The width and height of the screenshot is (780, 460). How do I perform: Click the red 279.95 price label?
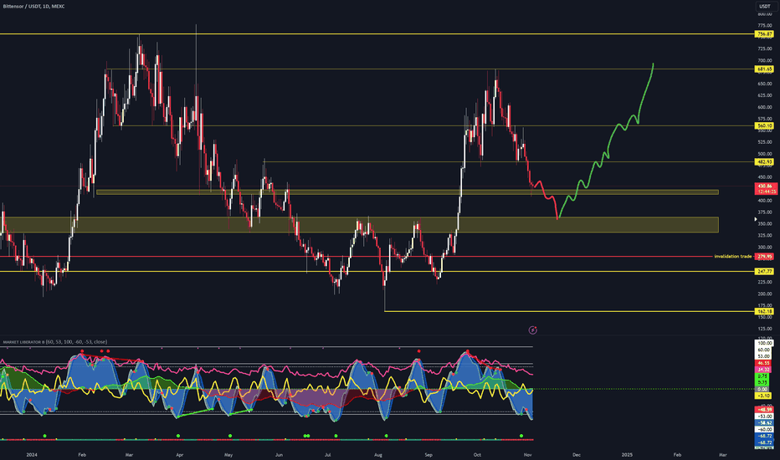coord(764,257)
